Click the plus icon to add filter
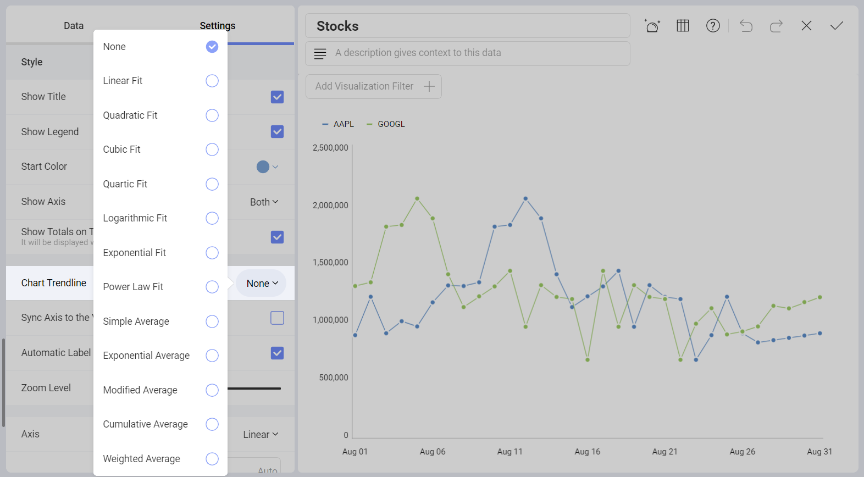Screen dimensions: 864x477 tap(429, 86)
